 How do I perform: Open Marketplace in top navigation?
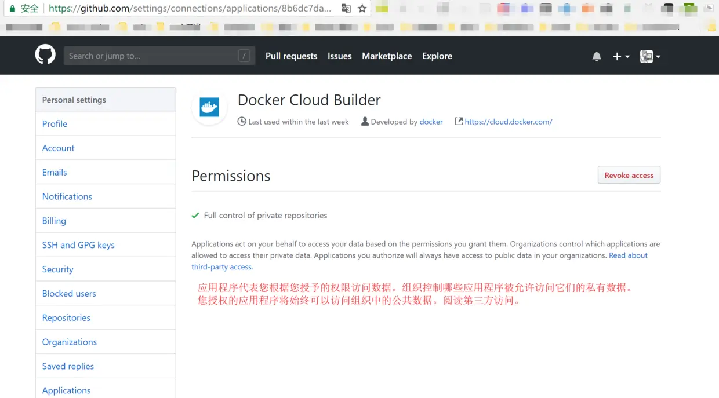387,56
